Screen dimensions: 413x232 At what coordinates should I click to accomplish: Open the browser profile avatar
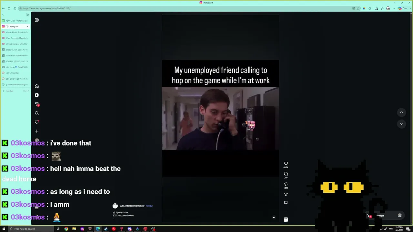tap(388, 8)
